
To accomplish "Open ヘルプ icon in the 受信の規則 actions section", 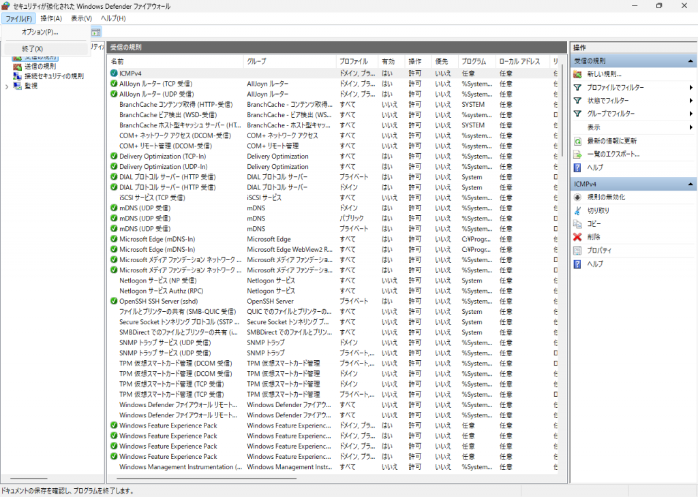I will [577, 167].
